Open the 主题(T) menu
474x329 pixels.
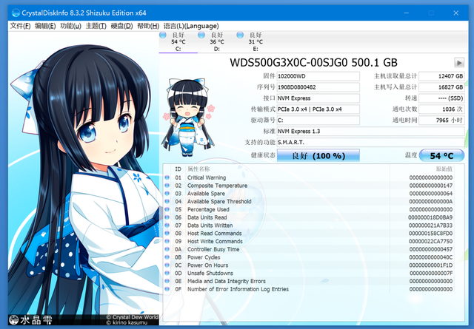(x=96, y=26)
